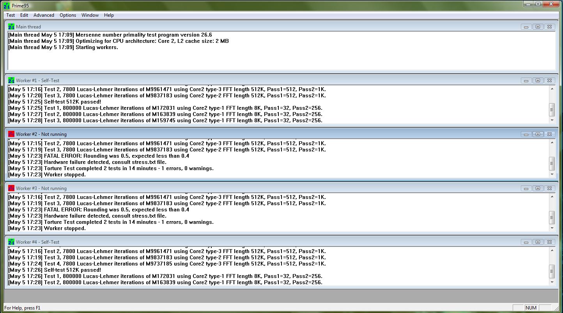Close the Main thread child window
563x313 pixels.
click(549, 27)
